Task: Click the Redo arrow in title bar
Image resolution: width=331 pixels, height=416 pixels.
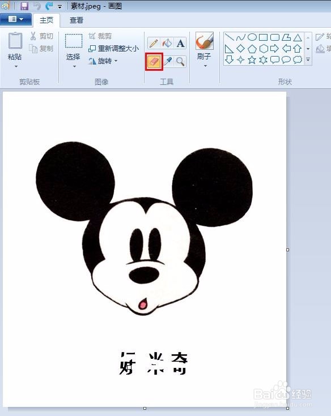Action: pyautogui.click(x=49, y=6)
